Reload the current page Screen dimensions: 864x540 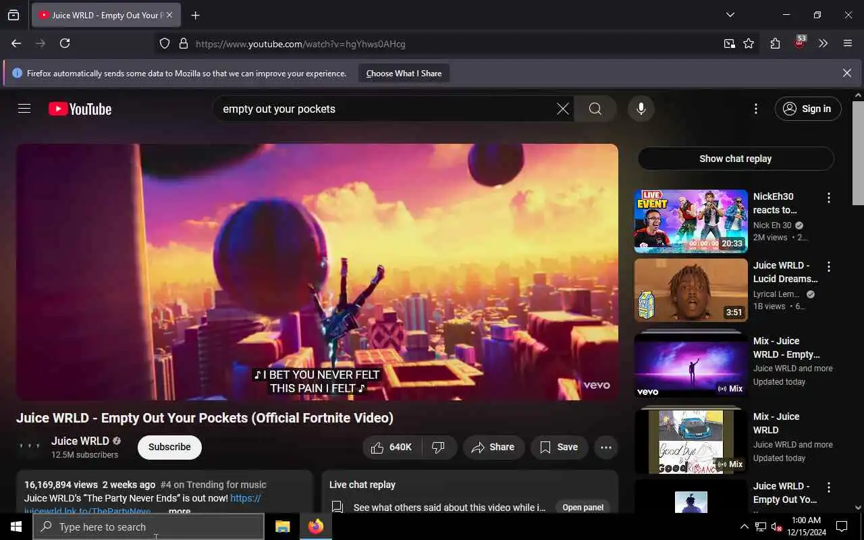pyautogui.click(x=65, y=43)
